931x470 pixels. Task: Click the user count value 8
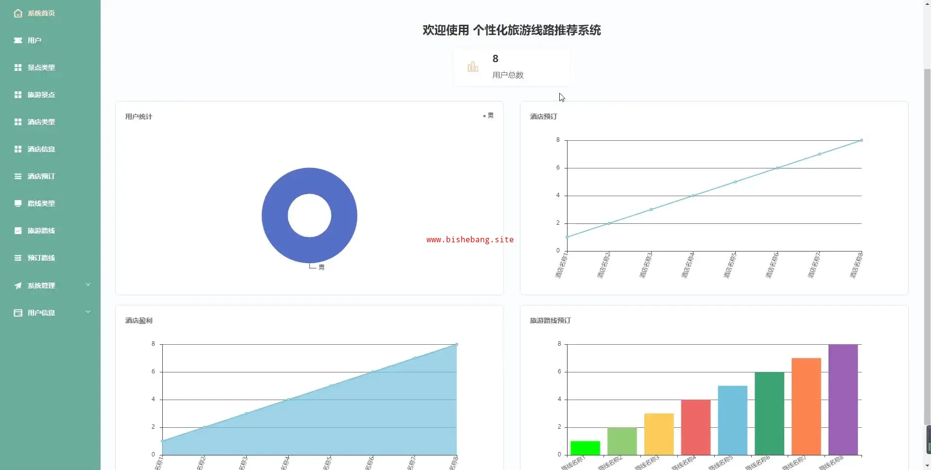point(495,59)
